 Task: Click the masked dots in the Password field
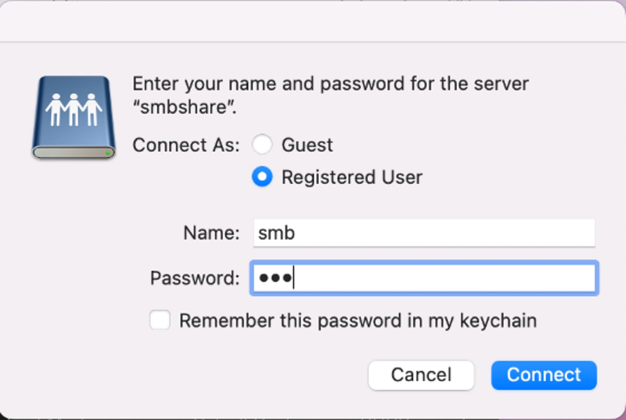click(275, 278)
